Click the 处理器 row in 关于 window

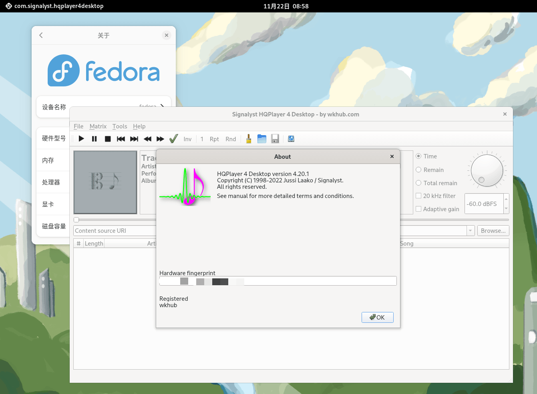point(54,182)
